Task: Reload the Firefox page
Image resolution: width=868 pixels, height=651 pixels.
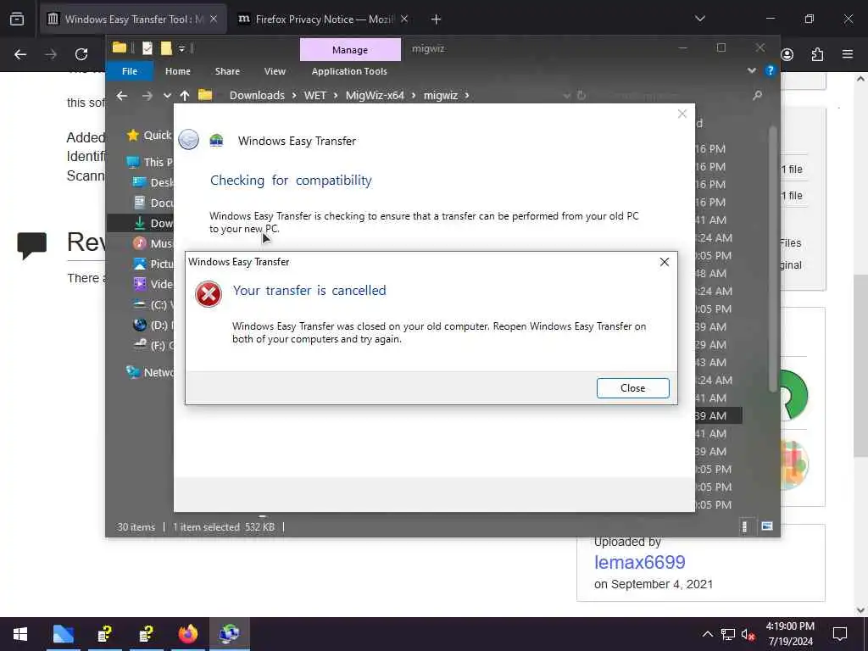Action: click(81, 54)
